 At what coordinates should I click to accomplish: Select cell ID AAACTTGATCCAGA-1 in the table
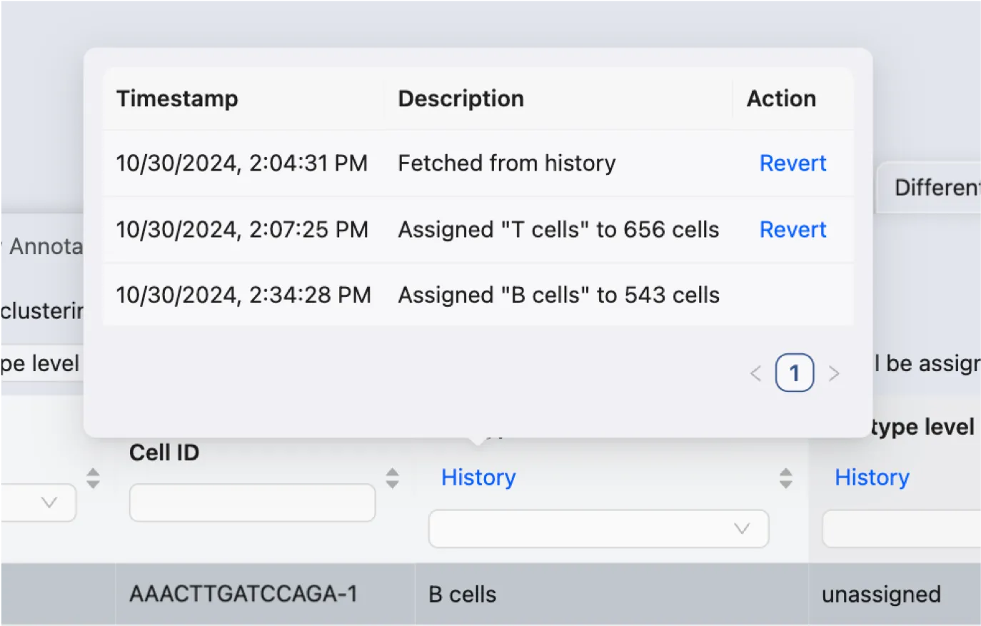pyautogui.click(x=243, y=594)
